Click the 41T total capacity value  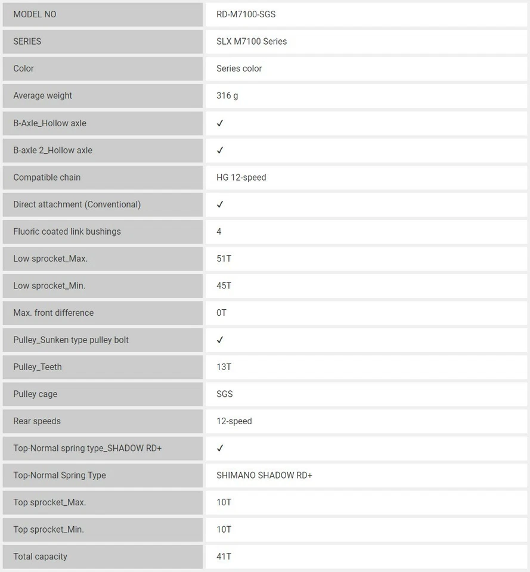[224, 557]
